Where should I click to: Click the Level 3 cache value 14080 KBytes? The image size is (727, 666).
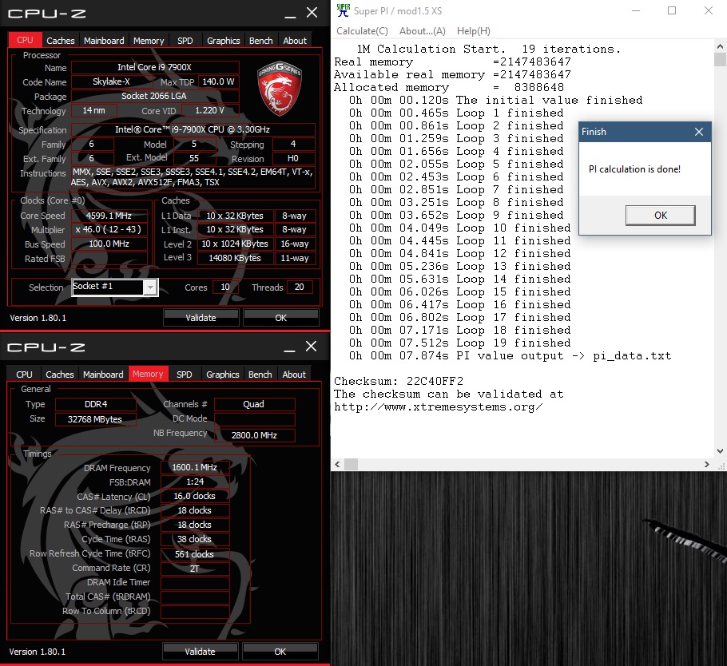tap(235, 258)
